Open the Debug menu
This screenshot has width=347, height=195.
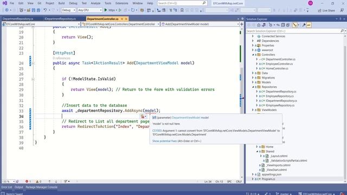pos(73,3)
